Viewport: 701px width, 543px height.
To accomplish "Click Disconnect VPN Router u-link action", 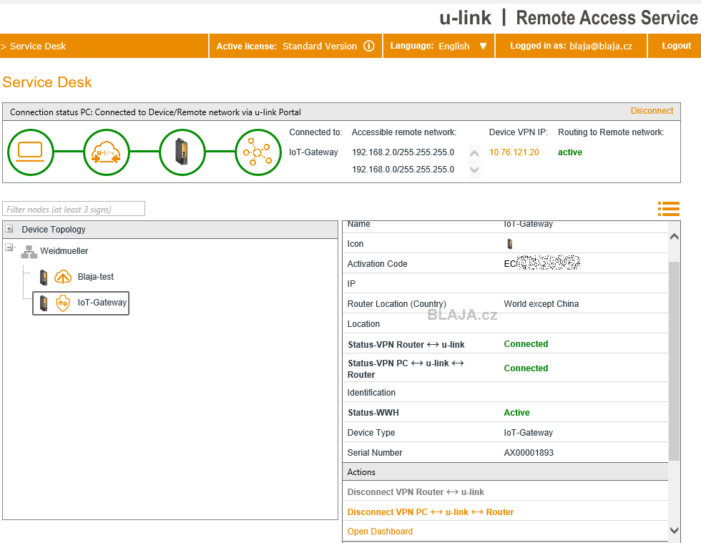I will 416,492.
